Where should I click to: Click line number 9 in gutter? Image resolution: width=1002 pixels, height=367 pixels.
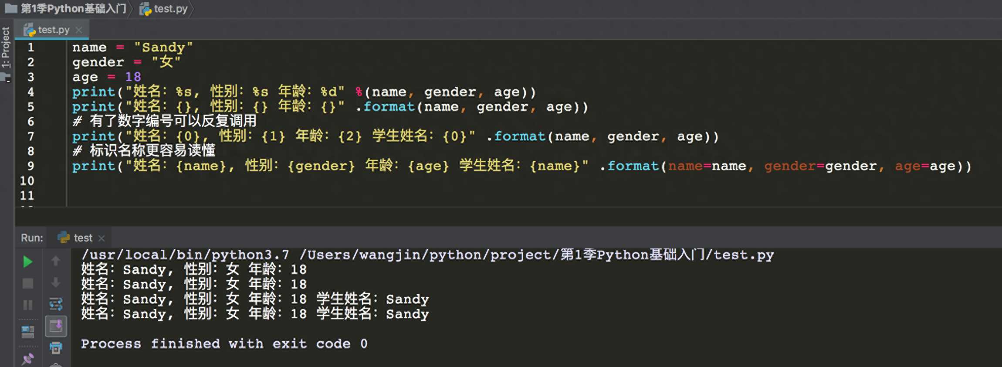click(x=30, y=166)
